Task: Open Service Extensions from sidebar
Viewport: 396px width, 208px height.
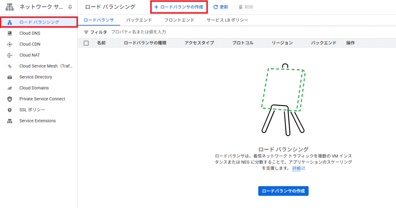Action: pyautogui.click(x=38, y=121)
